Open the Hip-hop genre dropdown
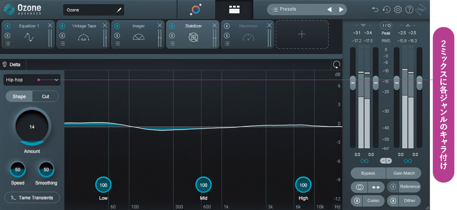Image resolution: width=457 pixels, height=210 pixels. 32,80
